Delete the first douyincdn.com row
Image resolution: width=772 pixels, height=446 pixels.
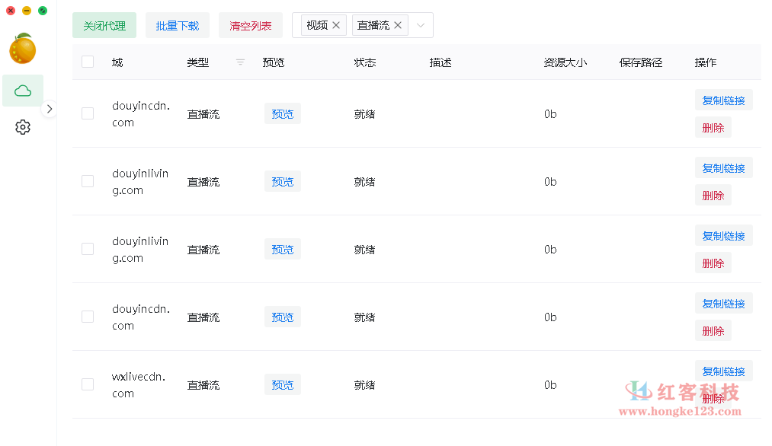pos(713,128)
